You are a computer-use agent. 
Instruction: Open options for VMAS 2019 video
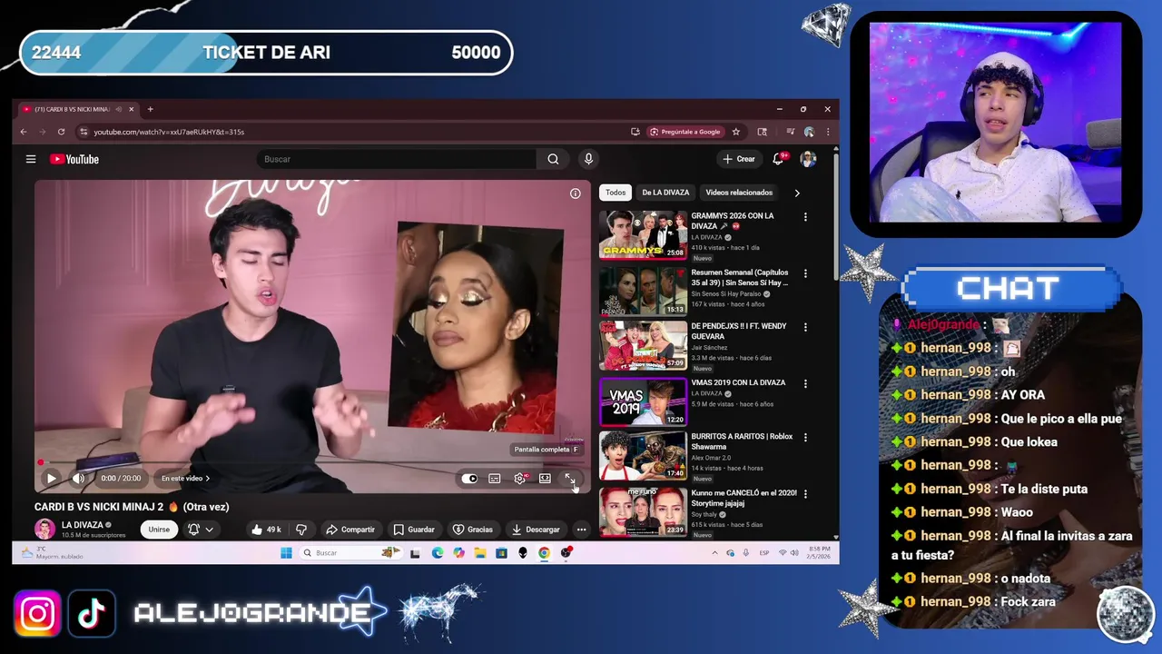coord(805,383)
